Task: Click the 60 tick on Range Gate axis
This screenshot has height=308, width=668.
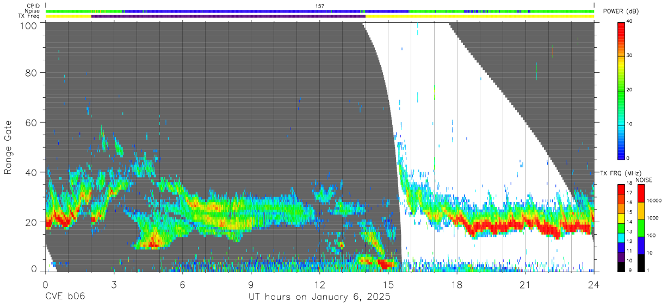Action: (x=31, y=122)
